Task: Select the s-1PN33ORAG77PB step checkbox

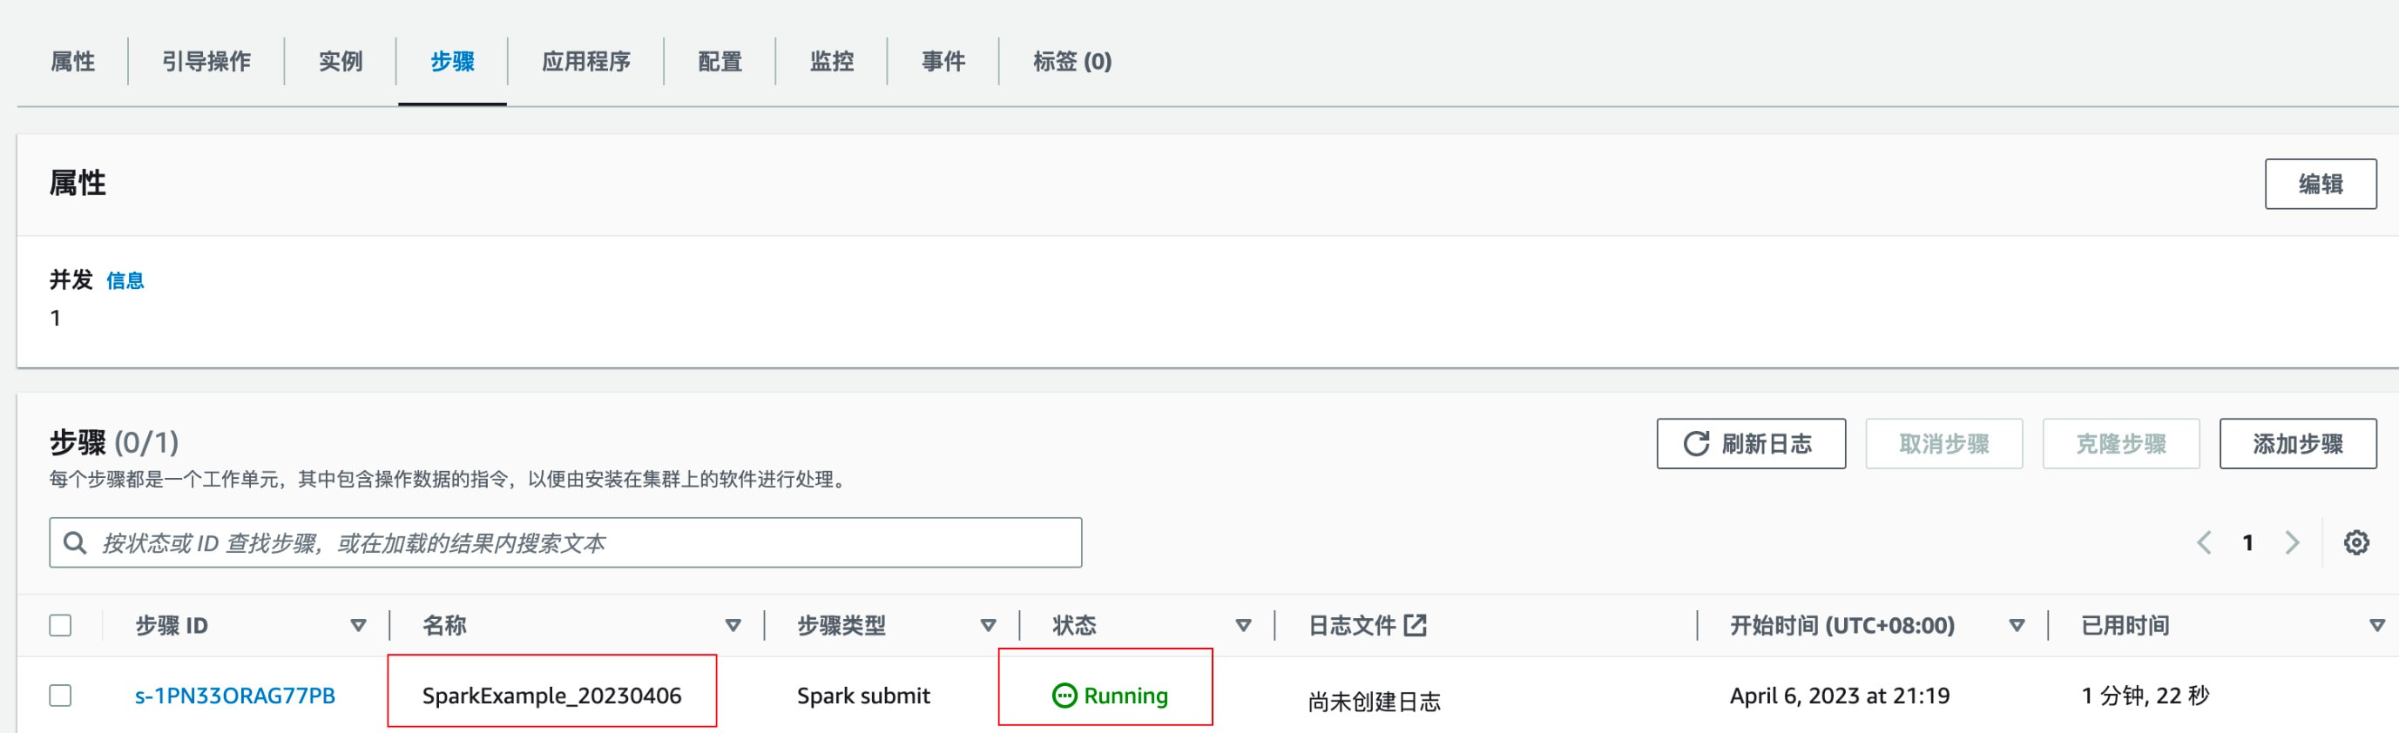Action: pyautogui.click(x=60, y=696)
